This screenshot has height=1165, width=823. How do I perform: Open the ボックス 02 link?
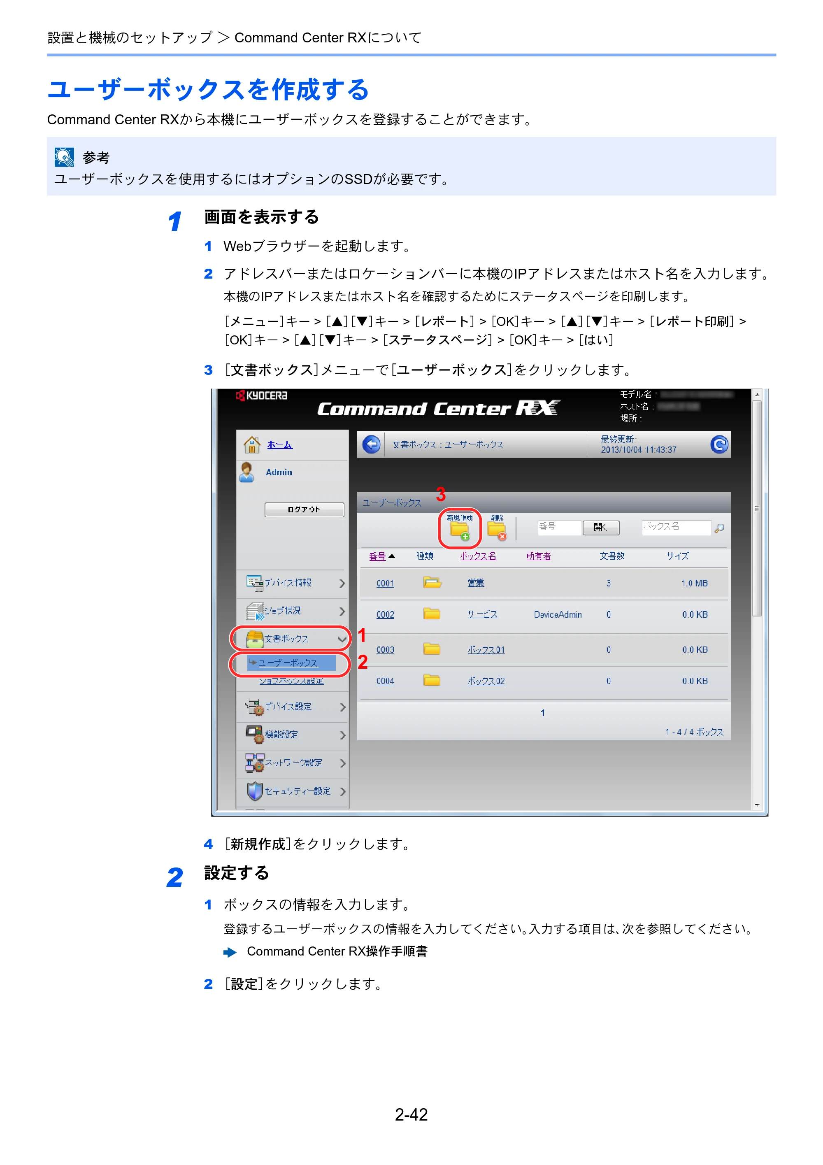coord(486,681)
